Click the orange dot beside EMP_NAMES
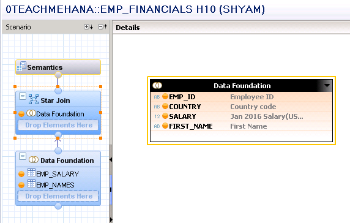 (x=21, y=185)
